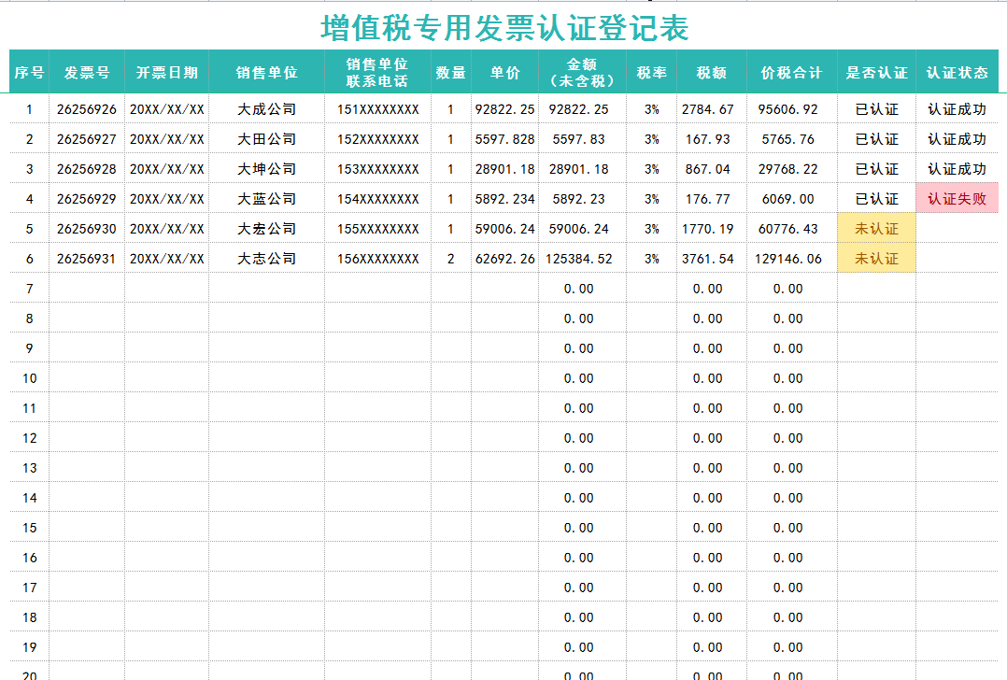Select amount cell 5597.83
This screenshot has width=1007, height=680.
click(583, 139)
